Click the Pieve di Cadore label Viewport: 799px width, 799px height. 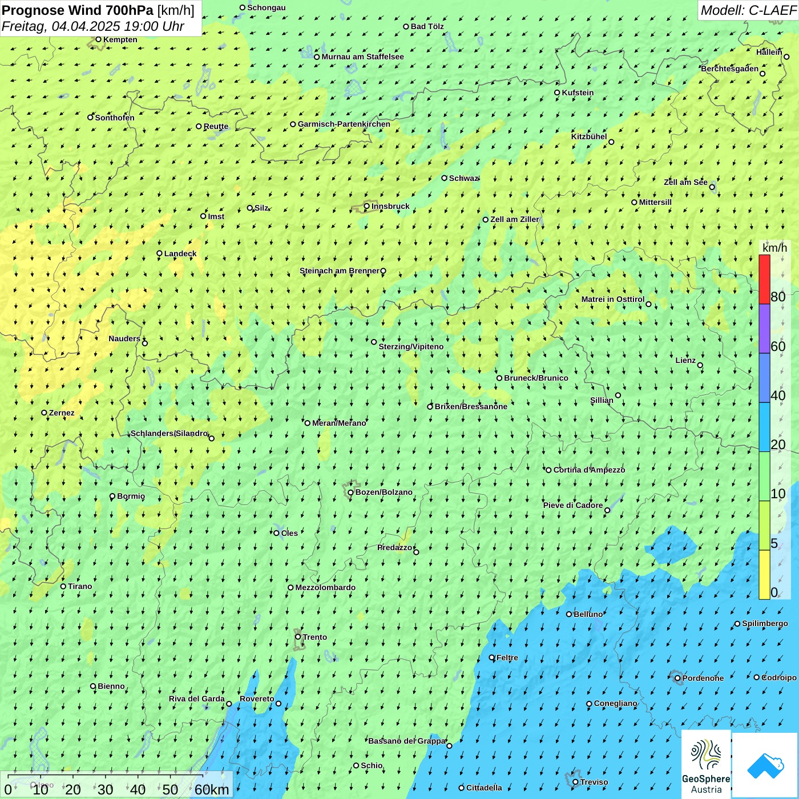coord(573,505)
